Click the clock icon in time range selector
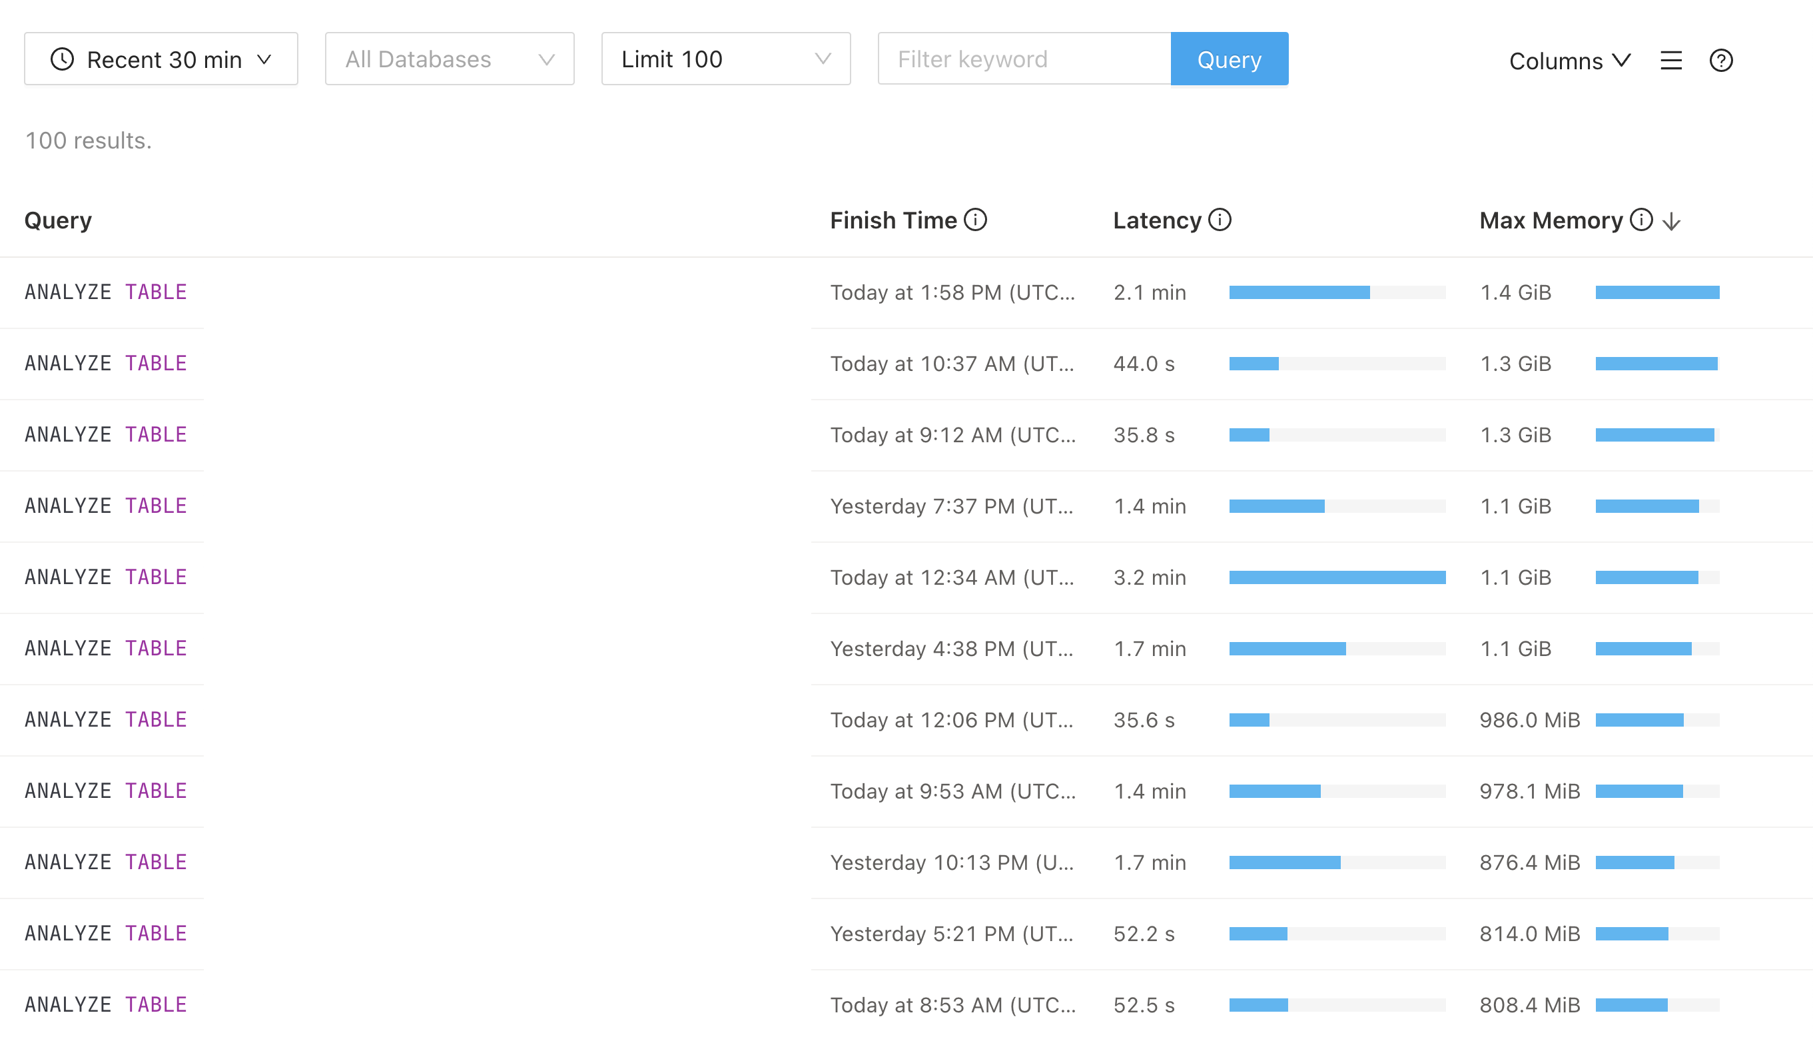This screenshot has height=1039, width=1813. (x=62, y=59)
